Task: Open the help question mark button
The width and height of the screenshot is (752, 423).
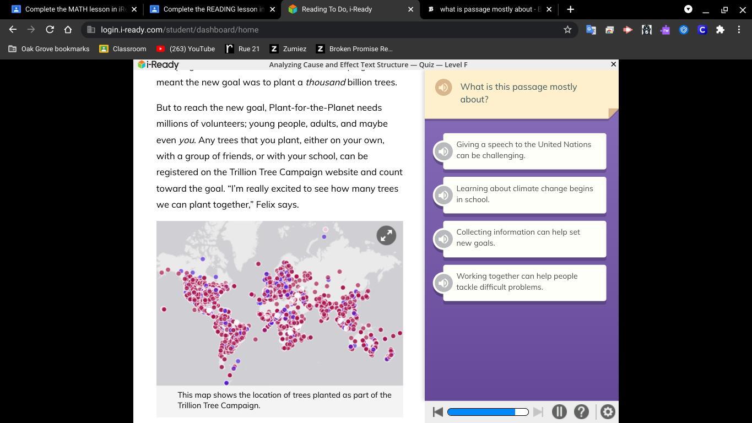Action: (581, 412)
